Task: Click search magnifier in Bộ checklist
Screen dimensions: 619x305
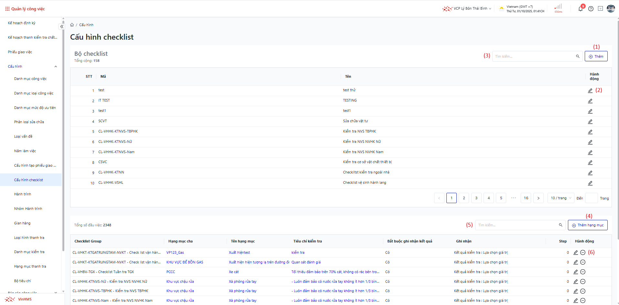Action: 578,56
